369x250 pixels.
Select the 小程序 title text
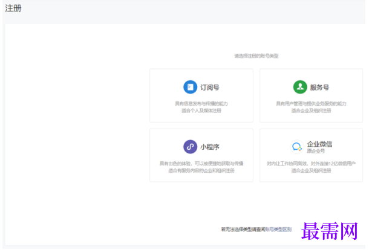(210, 147)
